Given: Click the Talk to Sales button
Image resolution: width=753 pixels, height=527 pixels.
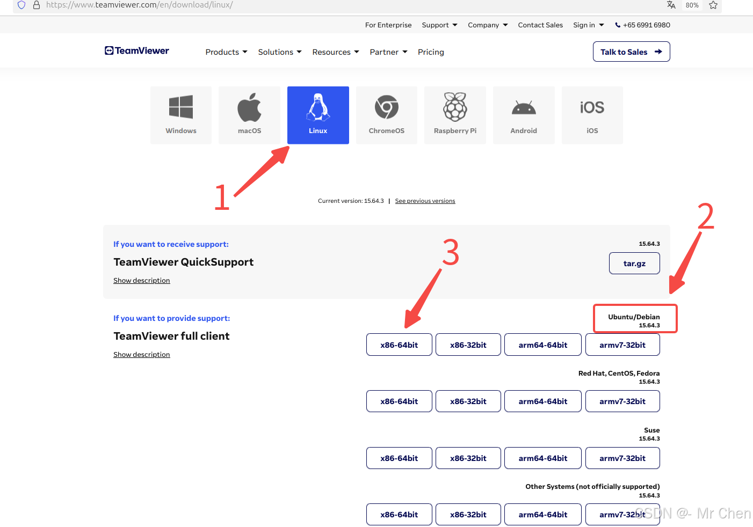Looking at the screenshot, I should tap(631, 51).
